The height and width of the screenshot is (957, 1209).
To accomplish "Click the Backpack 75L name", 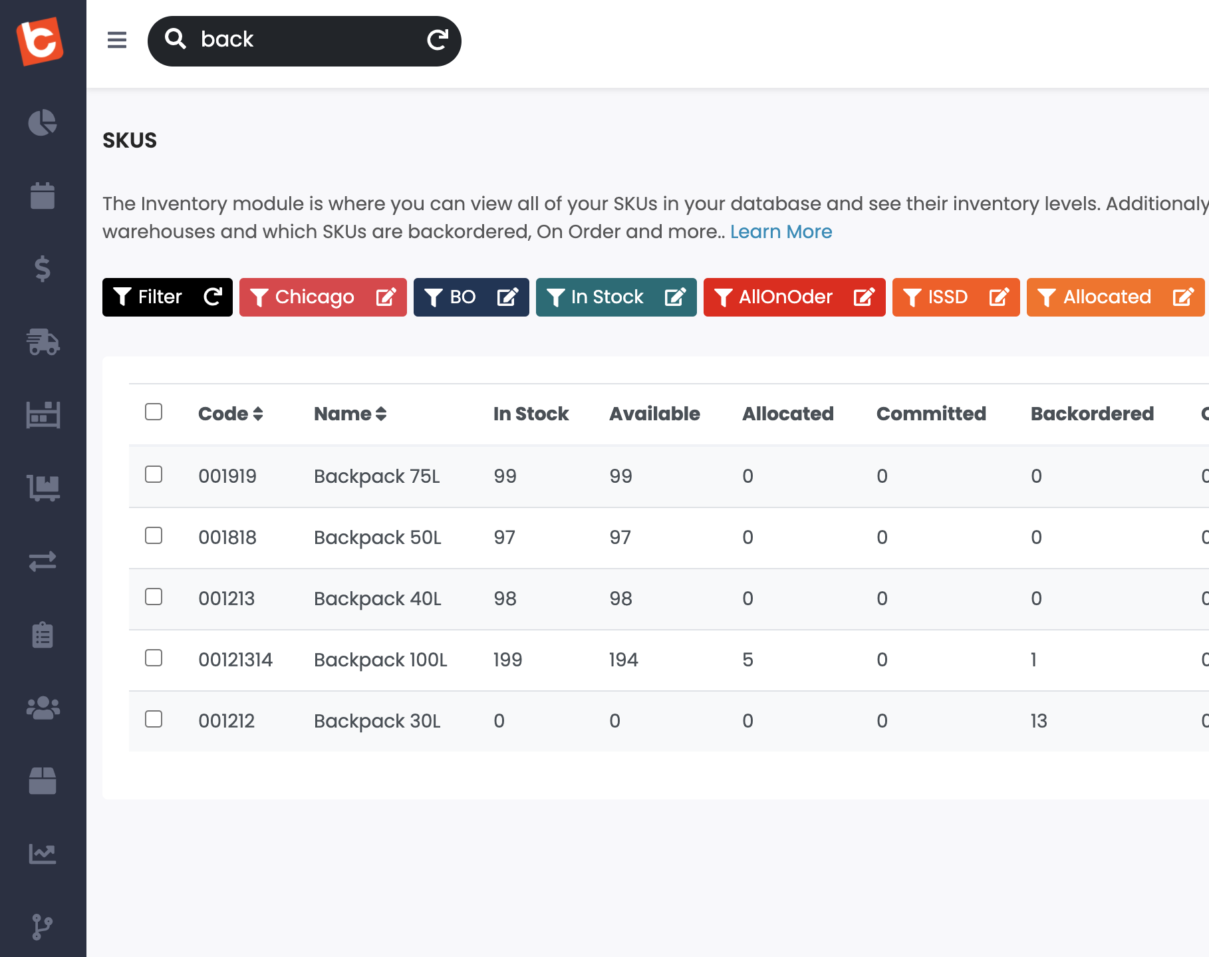I will pos(377,476).
